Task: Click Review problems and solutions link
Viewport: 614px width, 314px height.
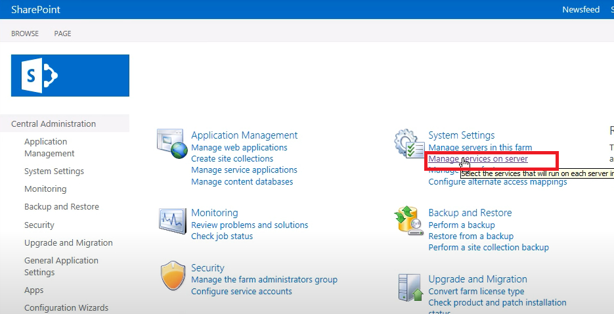Action: point(250,225)
